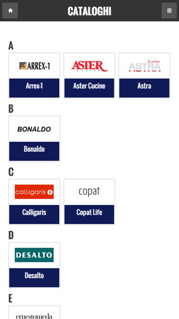Open the Bonaldo catalog button

coord(34,151)
